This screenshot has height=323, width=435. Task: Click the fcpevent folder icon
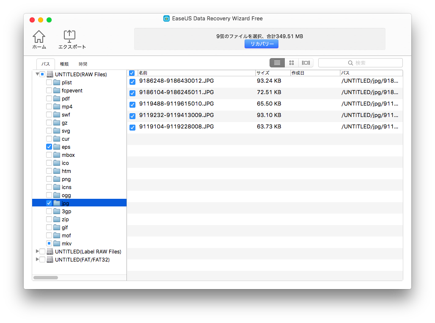point(57,91)
